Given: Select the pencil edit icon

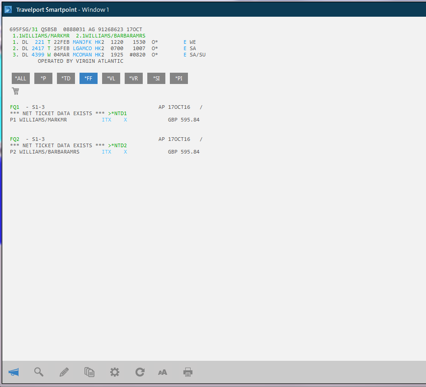Looking at the screenshot, I should click(64, 372).
